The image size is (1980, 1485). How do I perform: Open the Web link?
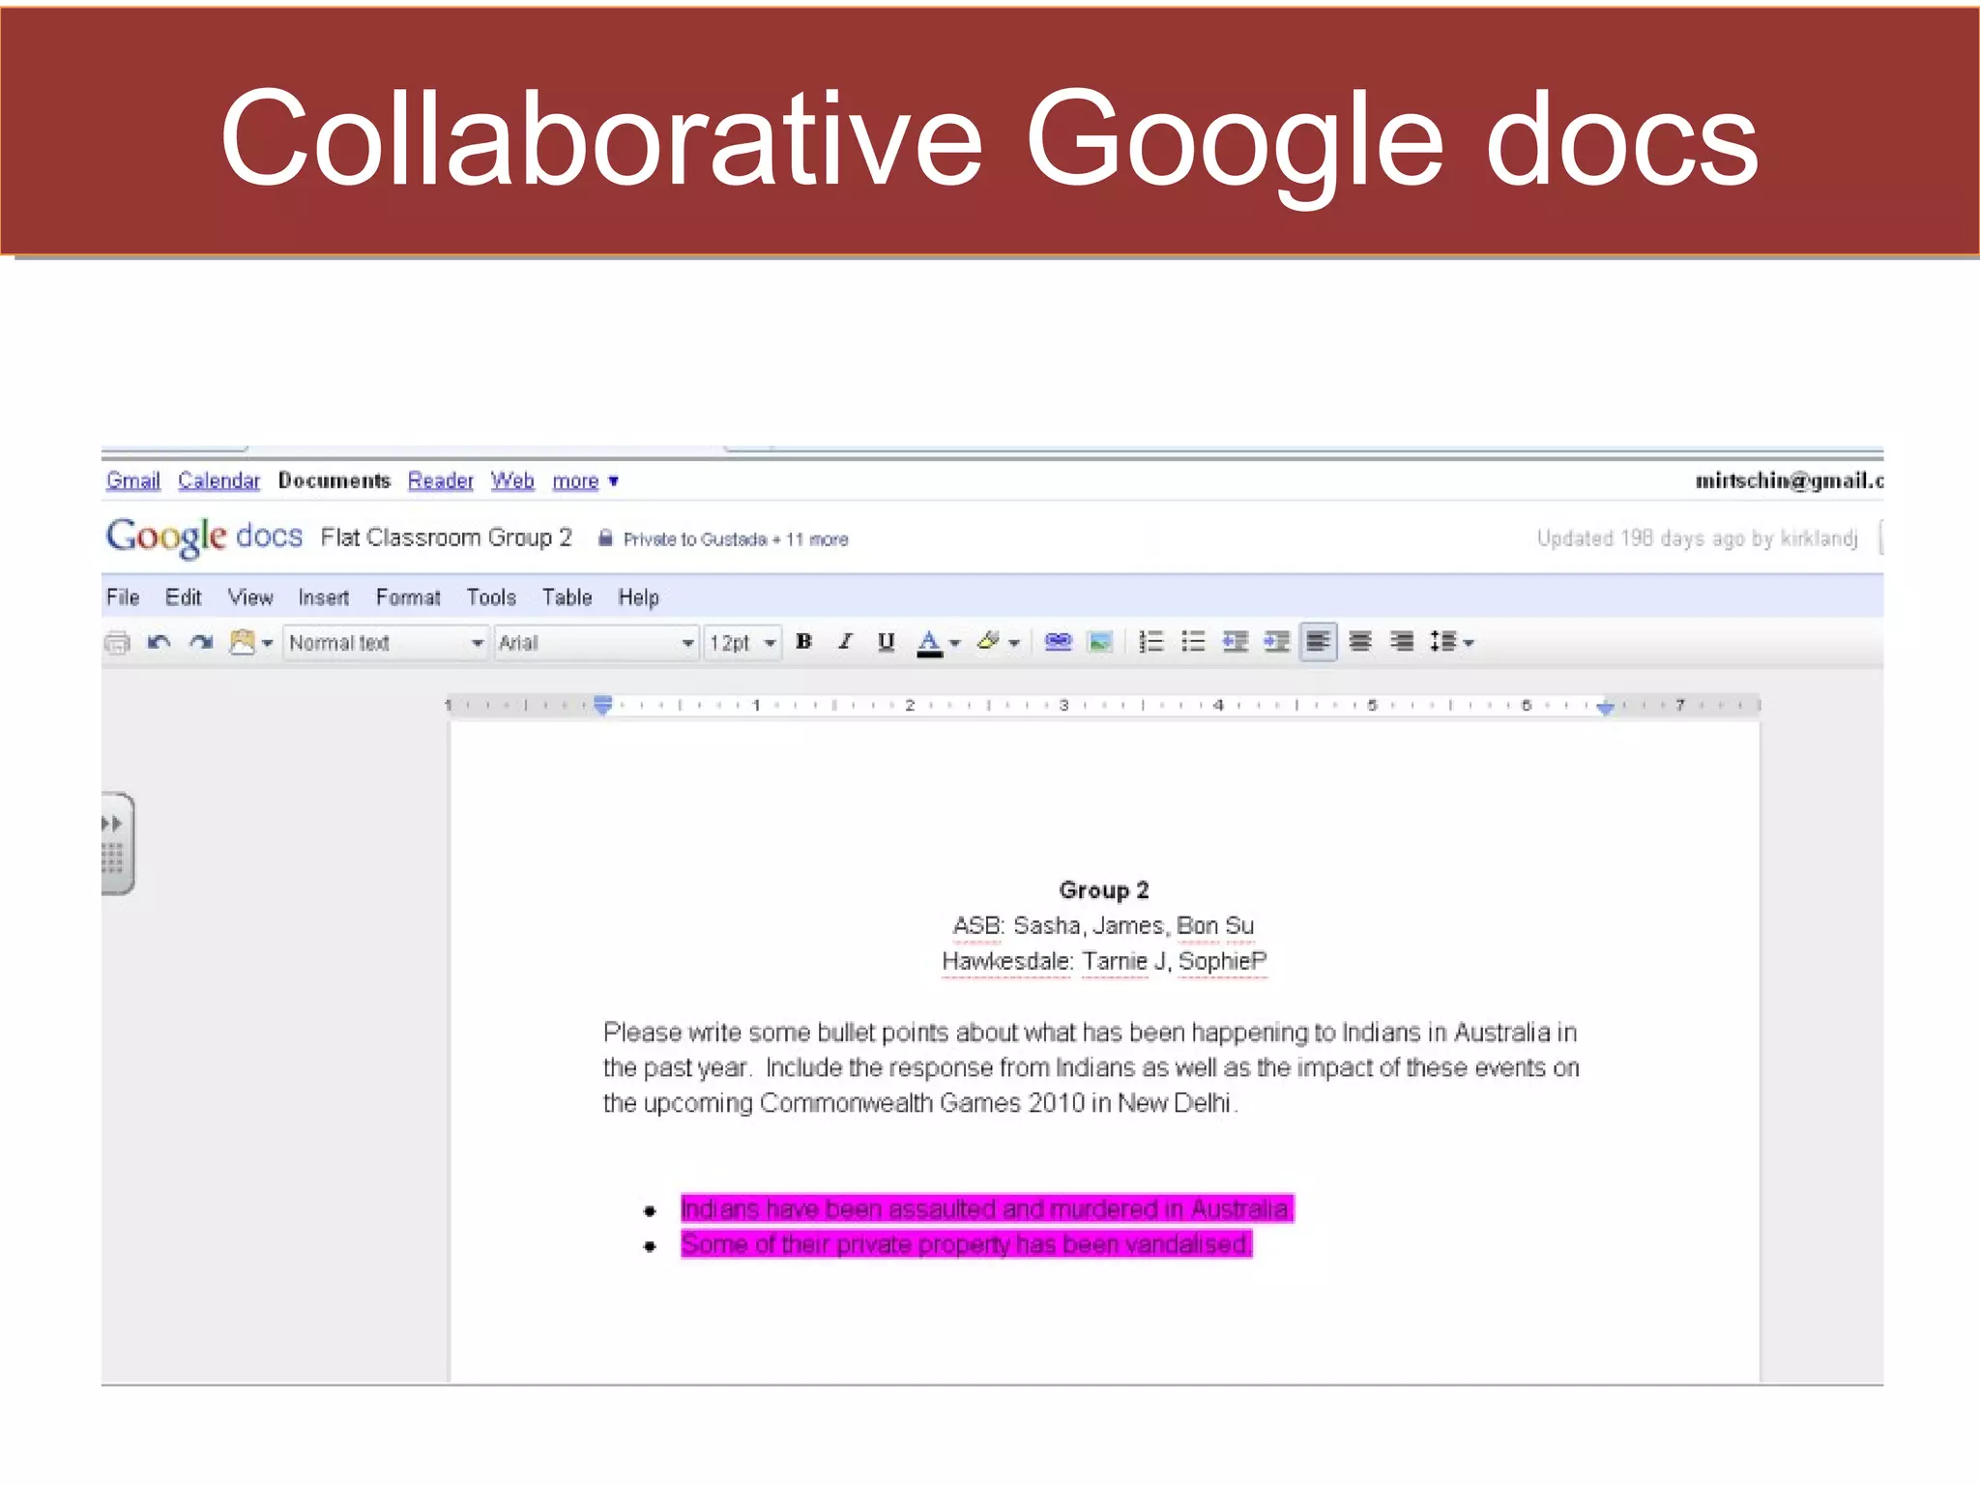[512, 480]
